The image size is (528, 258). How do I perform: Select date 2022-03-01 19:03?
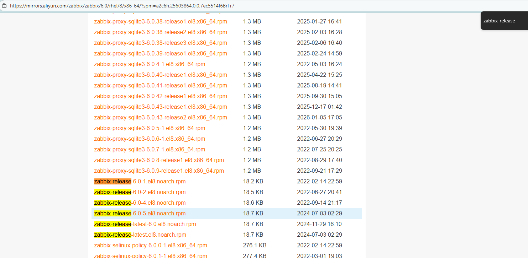(x=319, y=256)
